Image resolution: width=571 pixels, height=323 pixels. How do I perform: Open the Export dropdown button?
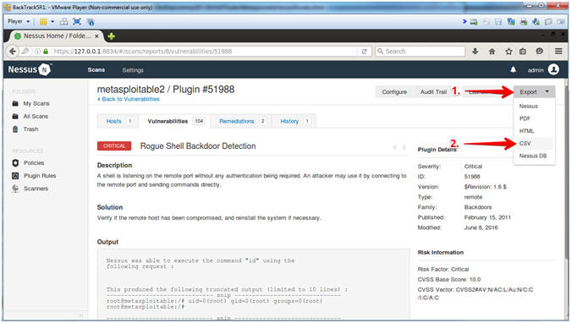coord(535,92)
